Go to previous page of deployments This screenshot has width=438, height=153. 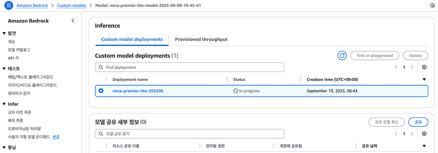[x=396, y=67]
